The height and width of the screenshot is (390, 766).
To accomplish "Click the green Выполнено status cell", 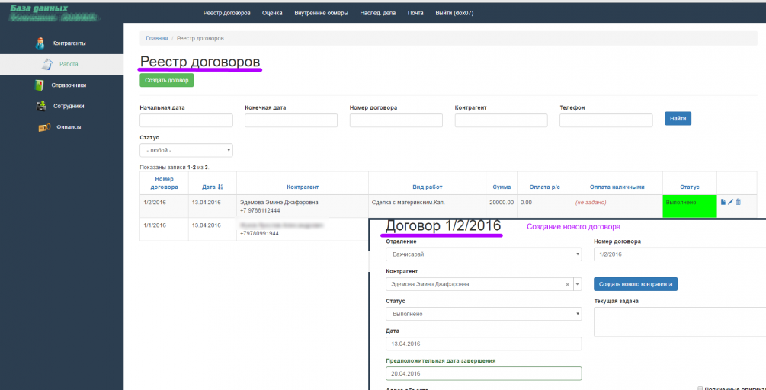I will click(689, 206).
